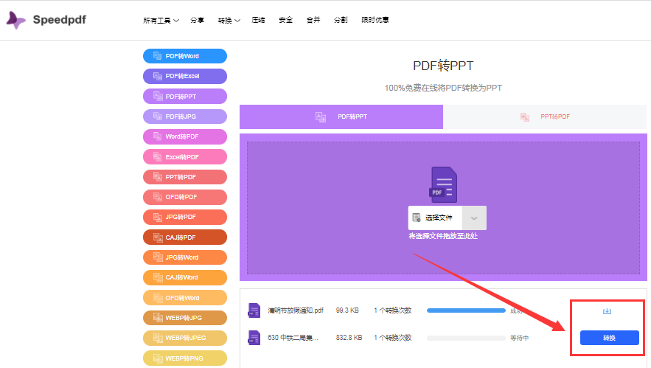Select CAJ转PDF in the sidebar
Image resolution: width=651 pixels, height=368 pixels.
point(185,237)
